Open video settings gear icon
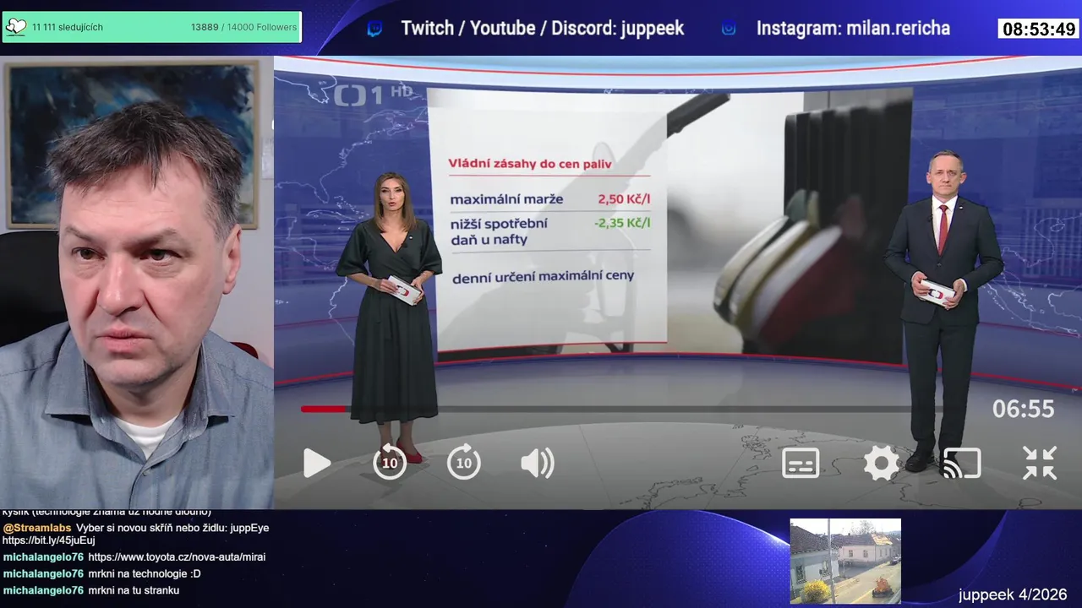Viewport: 1082px width, 608px height. (882, 463)
